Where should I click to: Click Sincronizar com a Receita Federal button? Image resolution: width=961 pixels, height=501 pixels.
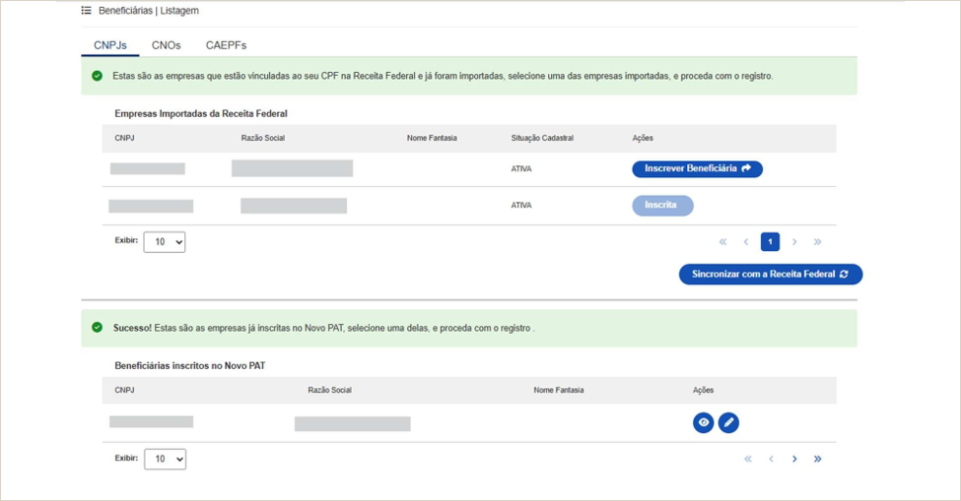[x=771, y=274]
